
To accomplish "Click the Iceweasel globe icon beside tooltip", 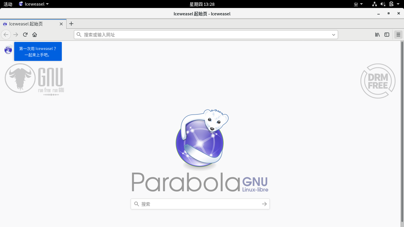I will click(x=8, y=49).
